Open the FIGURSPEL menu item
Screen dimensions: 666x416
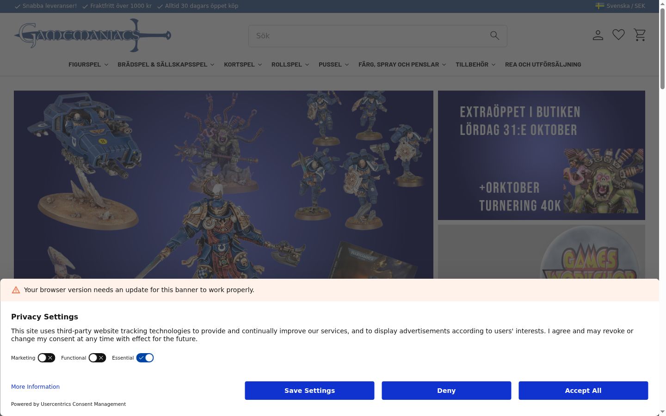click(x=85, y=65)
